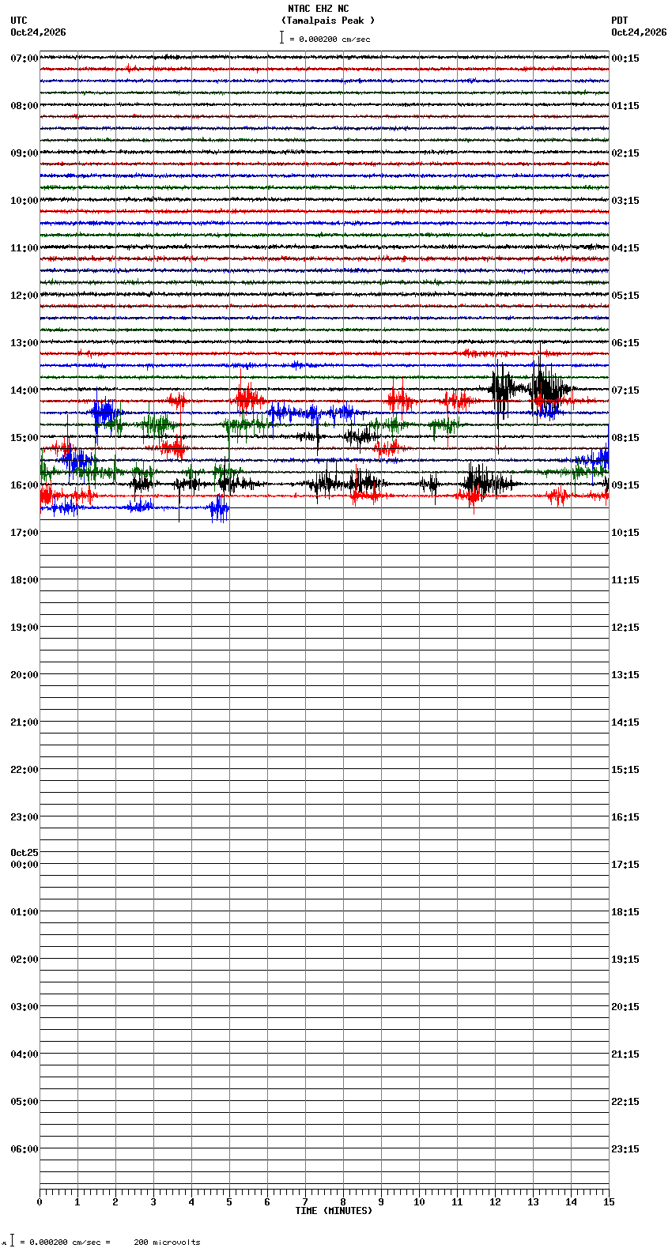Click the 06:00 UTC time label

25,1149
